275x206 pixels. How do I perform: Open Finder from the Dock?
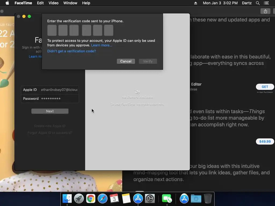point(67,199)
